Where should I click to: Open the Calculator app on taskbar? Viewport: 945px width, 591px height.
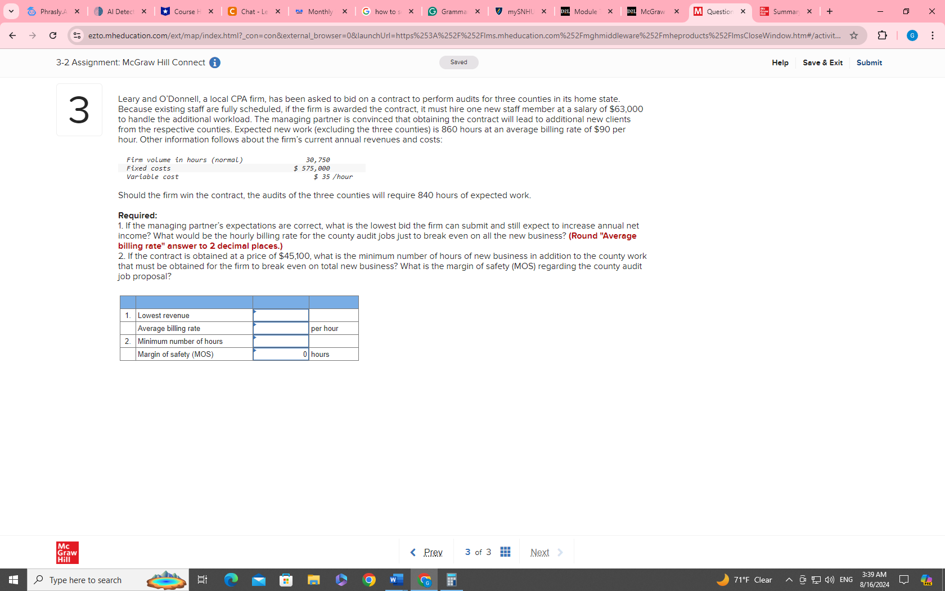pyautogui.click(x=451, y=580)
